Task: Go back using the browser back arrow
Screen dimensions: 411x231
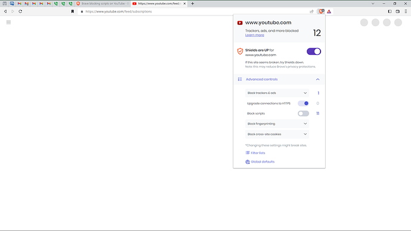Action: 5,11
